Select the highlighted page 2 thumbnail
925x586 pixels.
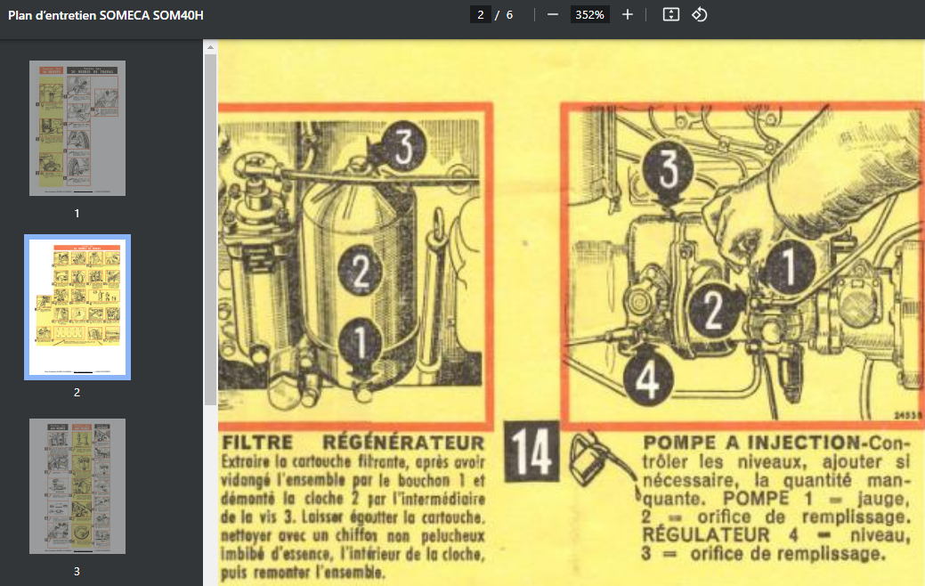(77, 307)
